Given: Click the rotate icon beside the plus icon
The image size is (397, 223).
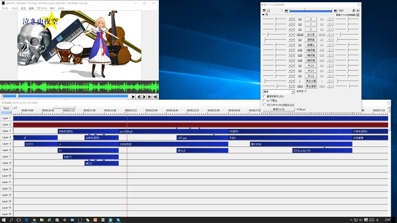Looking at the screenshot, I should click(x=354, y=11).
